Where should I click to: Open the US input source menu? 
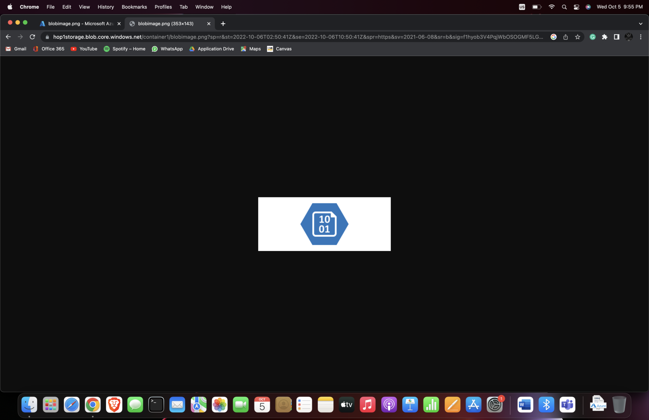point(522,7)
